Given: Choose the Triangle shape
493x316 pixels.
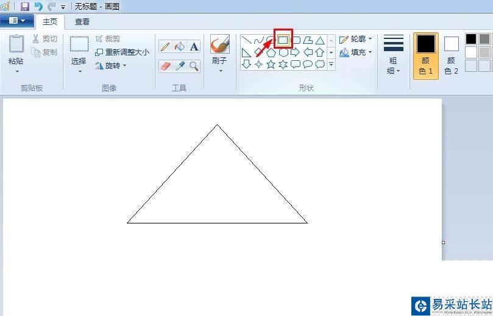Looking at the screenshot, I should coord(320,40).
